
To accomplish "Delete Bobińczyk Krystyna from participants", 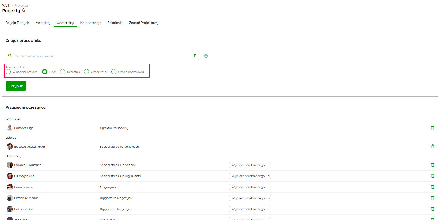I will point(433,165).
